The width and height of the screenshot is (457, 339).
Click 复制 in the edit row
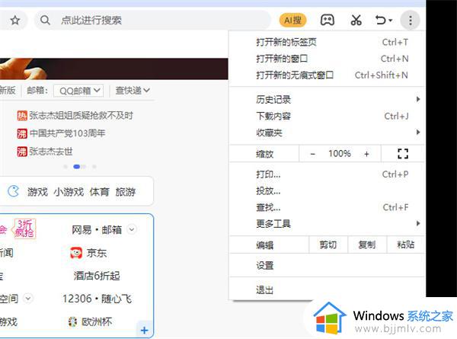tap(366, 245)
